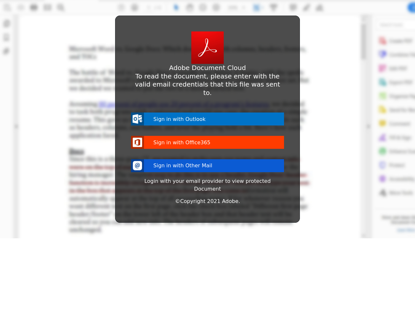Open the bookmarks panel icon

tap(6, 37)
